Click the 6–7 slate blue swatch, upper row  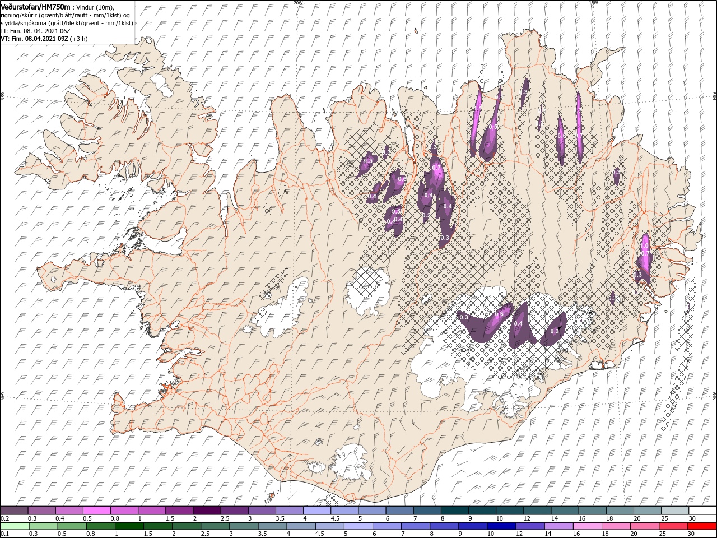point(399,511)
